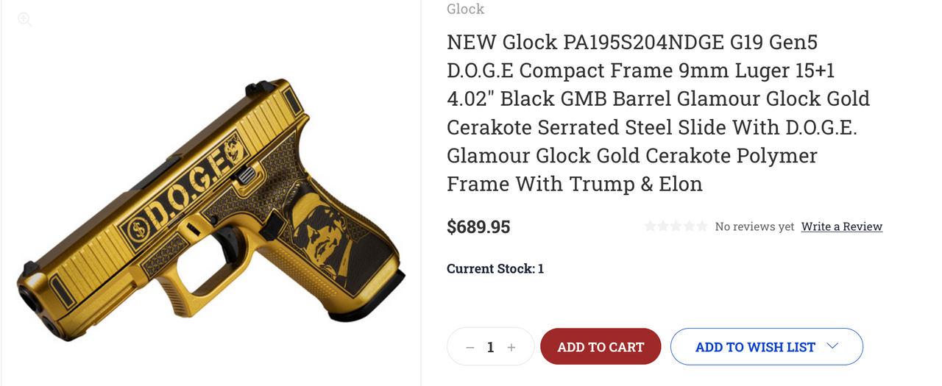Click the fourth rating star
942x386 pixels.
click(x=689, y=226)
